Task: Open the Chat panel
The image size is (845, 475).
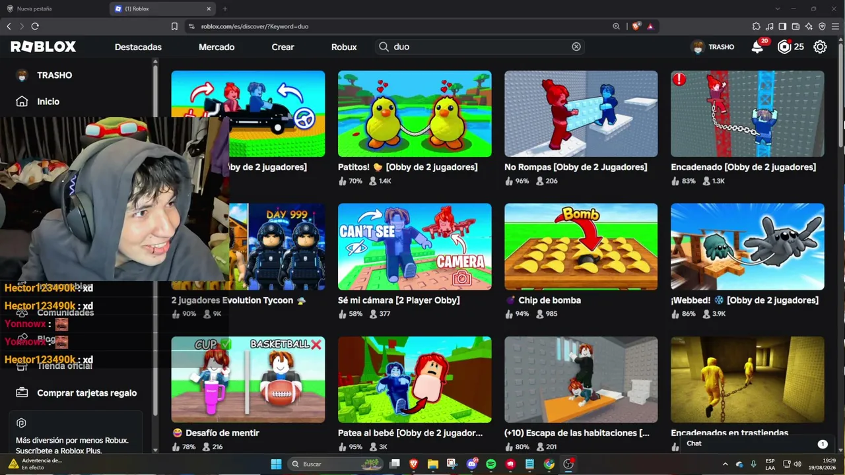Action: [x=757, y=443]
